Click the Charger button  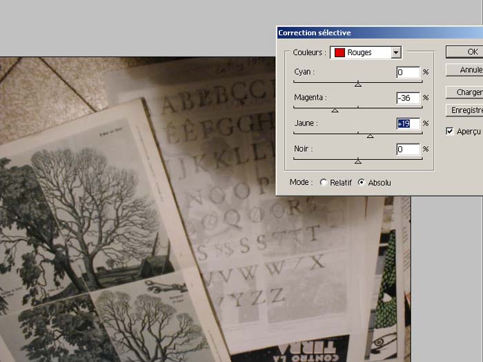coord(464,92)
